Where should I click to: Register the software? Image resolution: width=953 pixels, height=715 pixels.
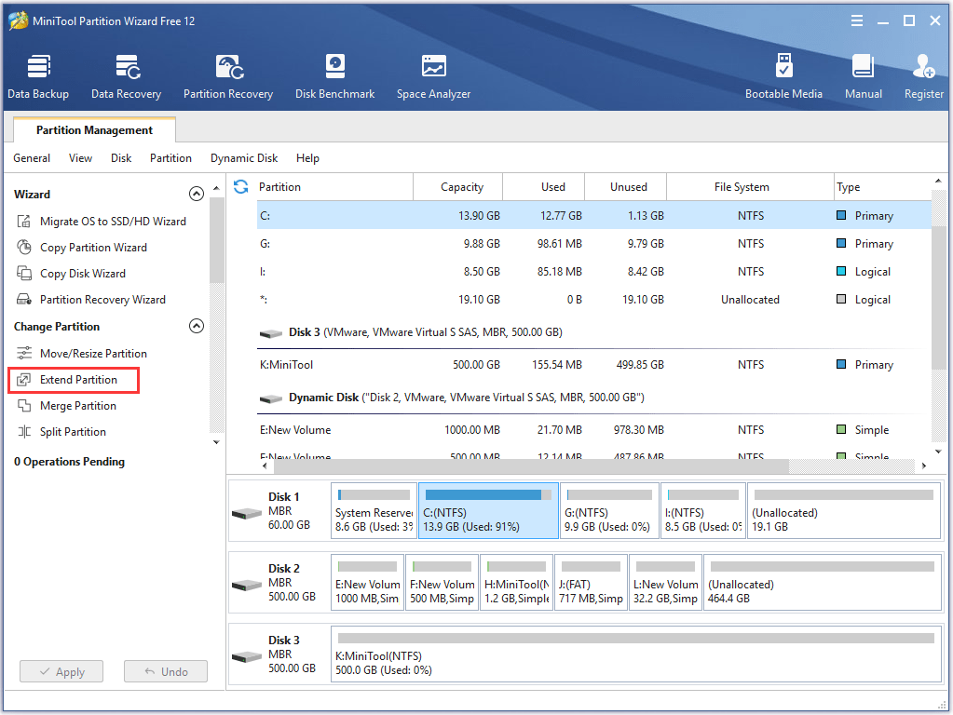[922, 74]
